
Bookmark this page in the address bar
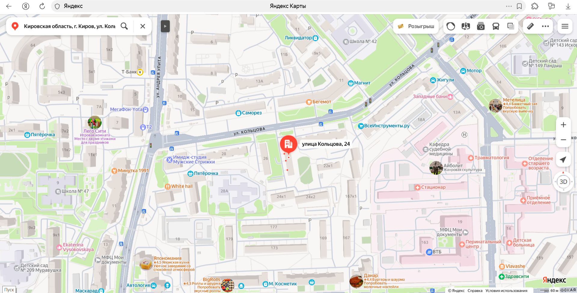[519, 6]
